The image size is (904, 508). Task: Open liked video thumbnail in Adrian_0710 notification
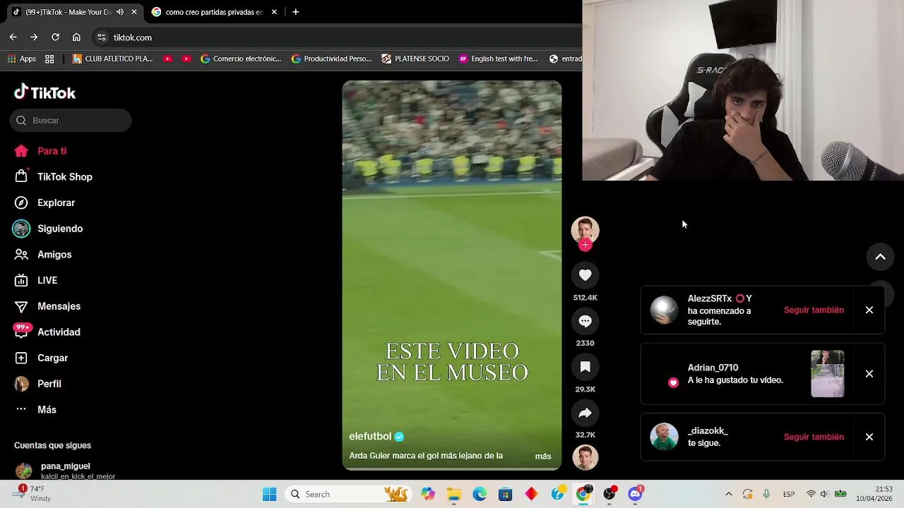827,374
